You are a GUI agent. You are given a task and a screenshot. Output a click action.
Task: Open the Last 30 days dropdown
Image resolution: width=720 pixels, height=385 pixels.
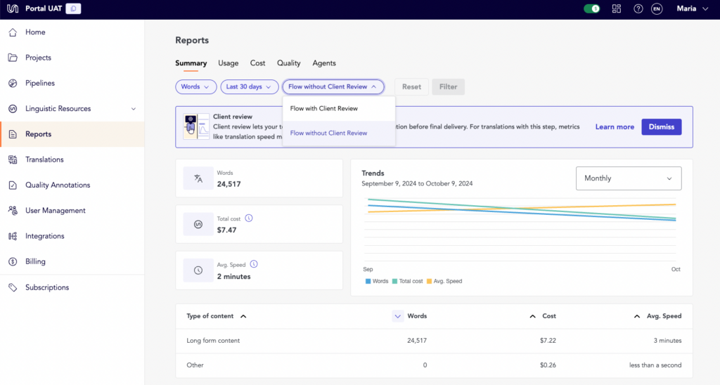coord(250,86)
